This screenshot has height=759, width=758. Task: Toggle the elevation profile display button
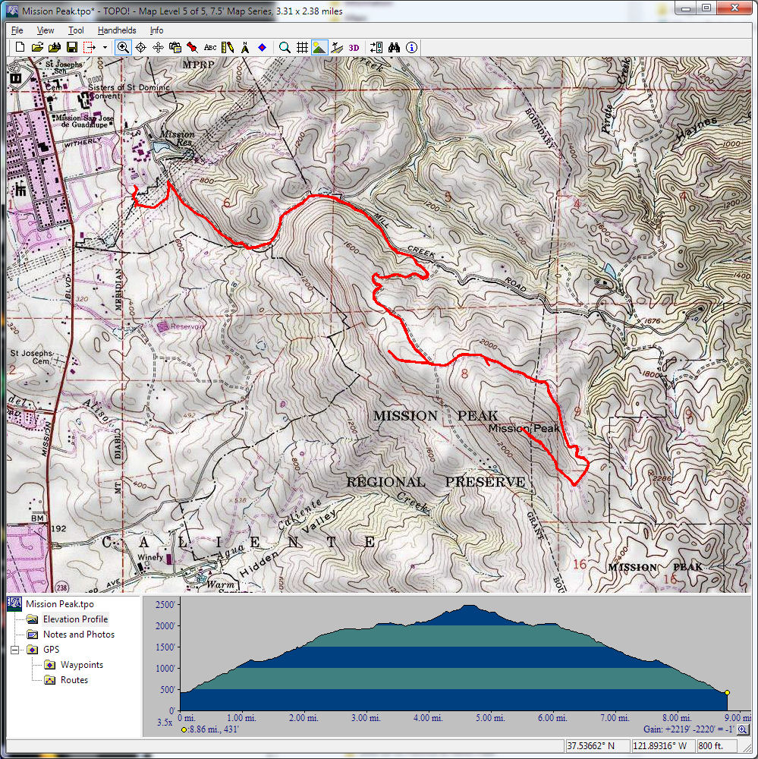tap(319, 47)
